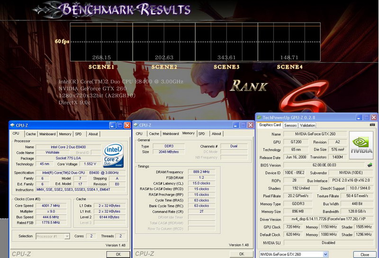This screenshot has height=258, width=379.
Task: Click the Bandwidth value 128.8 GB/s
Action: (x=357, y=212)
